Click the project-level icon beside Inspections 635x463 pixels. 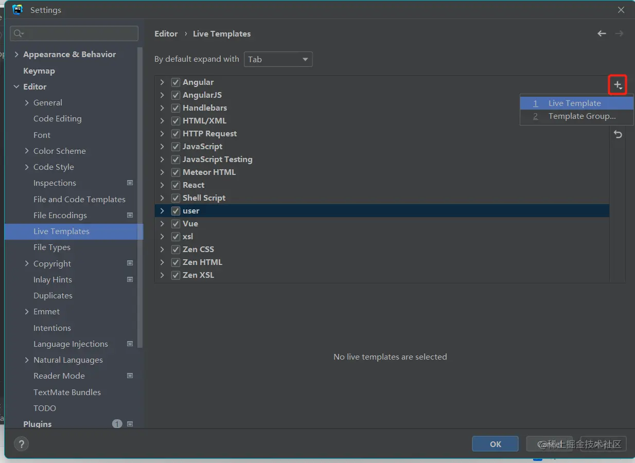pos(130,183)
